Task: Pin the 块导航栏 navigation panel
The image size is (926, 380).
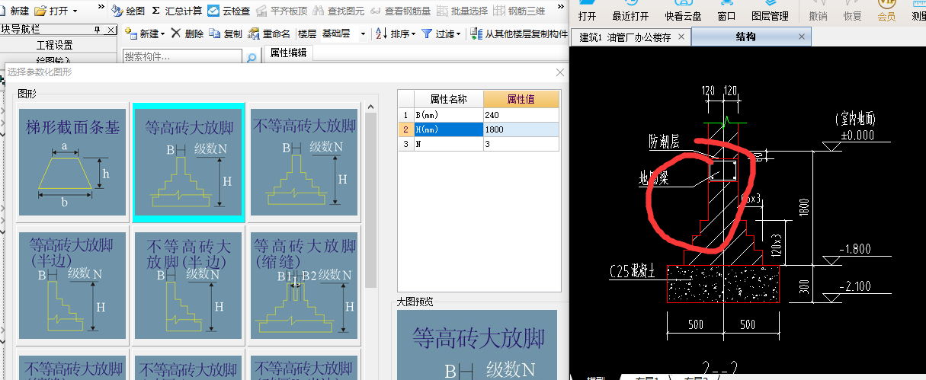Action: coord(96,30)
